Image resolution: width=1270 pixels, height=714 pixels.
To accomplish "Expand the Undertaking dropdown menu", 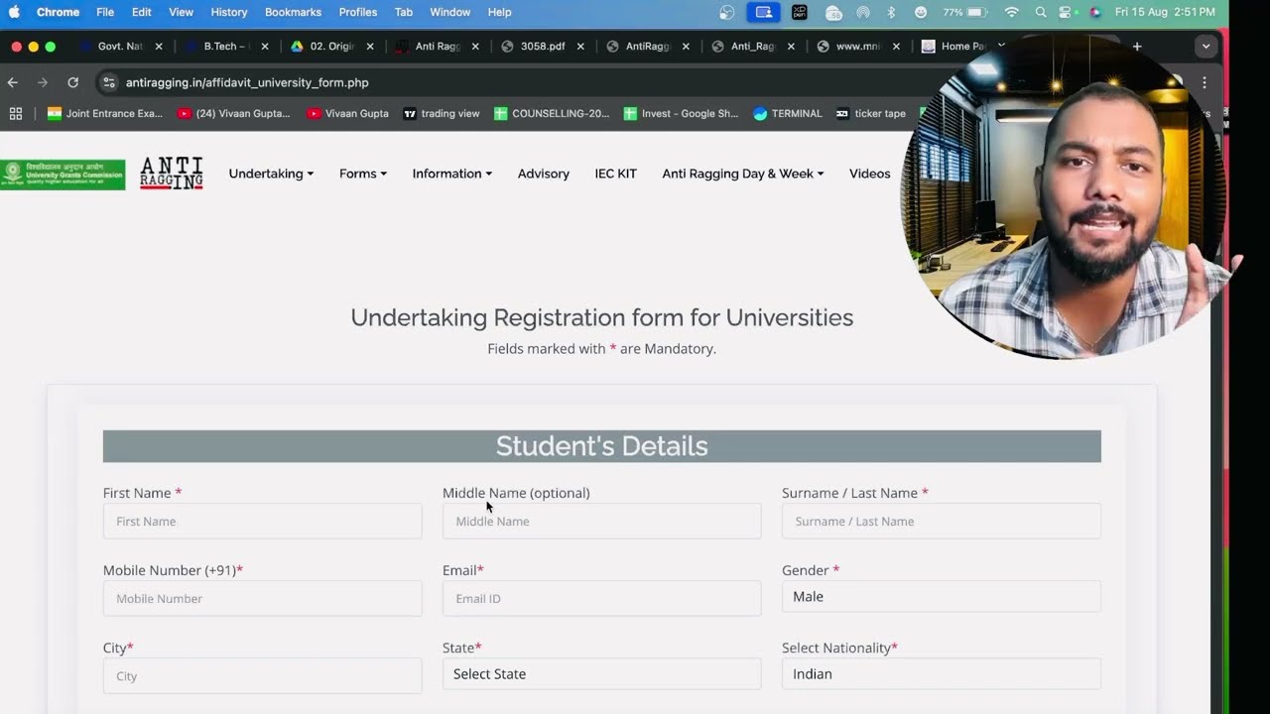I will [x=271, y=174].
